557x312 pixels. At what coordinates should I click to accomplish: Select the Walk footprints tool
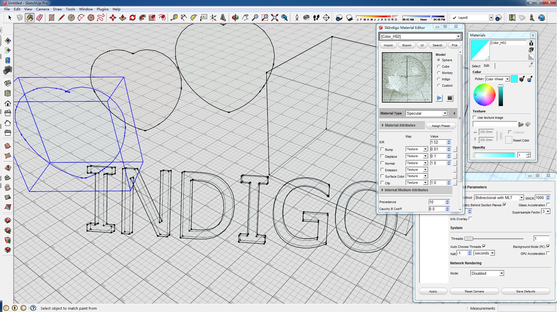(x=316, y=18)
